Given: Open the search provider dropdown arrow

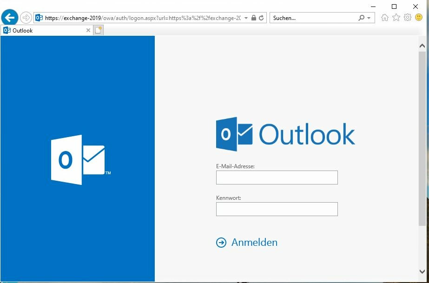Looking at the screenshot, I should tap(369, 18).
